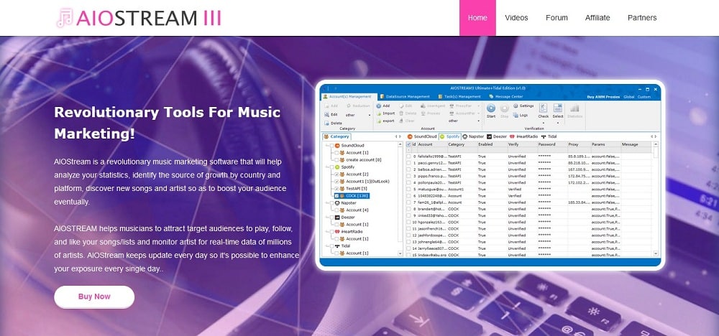Click Add in the Account group

[x=383, y=106]
